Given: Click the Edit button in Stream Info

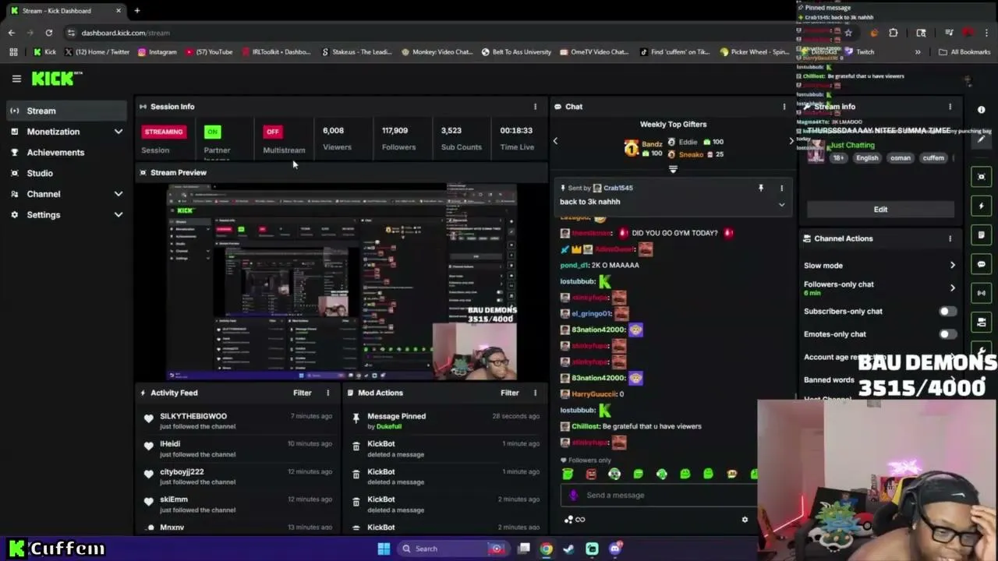Looking at the screenshot, I should [880, 210].
